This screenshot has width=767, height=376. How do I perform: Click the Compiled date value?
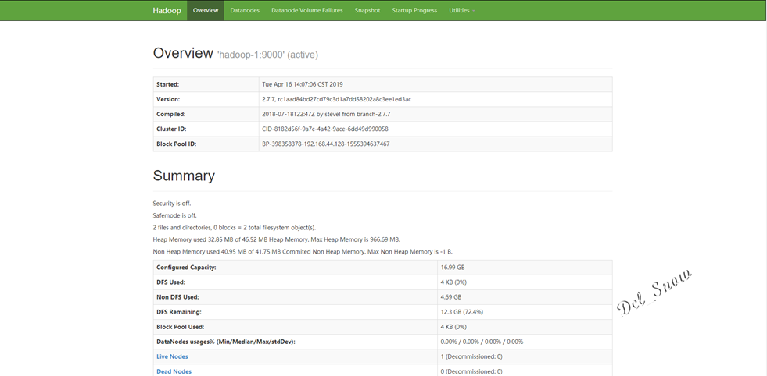coord(326,114)
